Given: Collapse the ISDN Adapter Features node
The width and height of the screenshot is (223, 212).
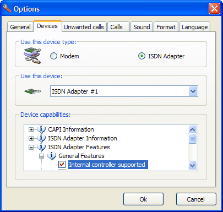Looking at the screenshot, I should [x=31, y=147].
